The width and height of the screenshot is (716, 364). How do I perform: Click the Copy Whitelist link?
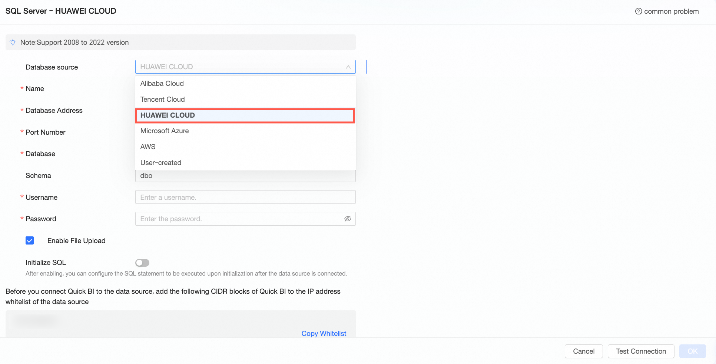pos(324,333)
